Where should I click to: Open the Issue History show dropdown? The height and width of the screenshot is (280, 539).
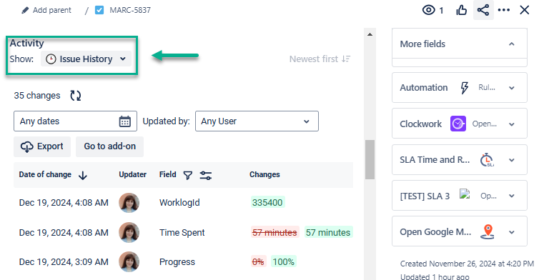tap(86, 59)
